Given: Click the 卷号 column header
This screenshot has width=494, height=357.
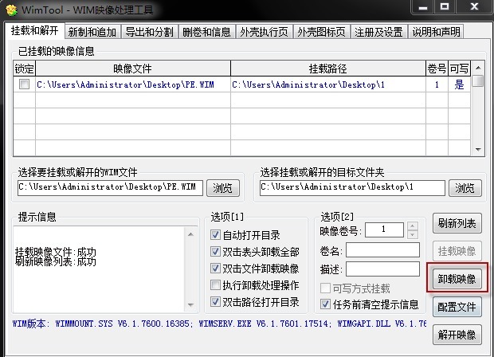Looking at the screenshot, I should [437, 69].
